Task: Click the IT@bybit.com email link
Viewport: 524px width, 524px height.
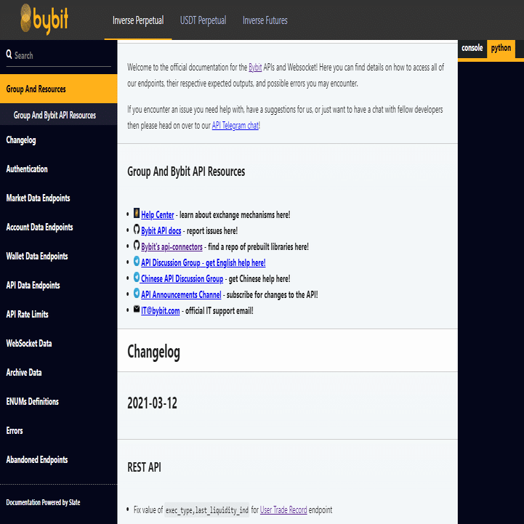Action: click(x=161, y=311)
